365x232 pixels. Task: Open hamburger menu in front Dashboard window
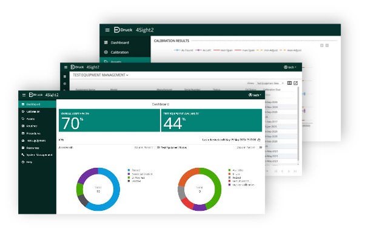pyautogui.click(x=24, y=95)
